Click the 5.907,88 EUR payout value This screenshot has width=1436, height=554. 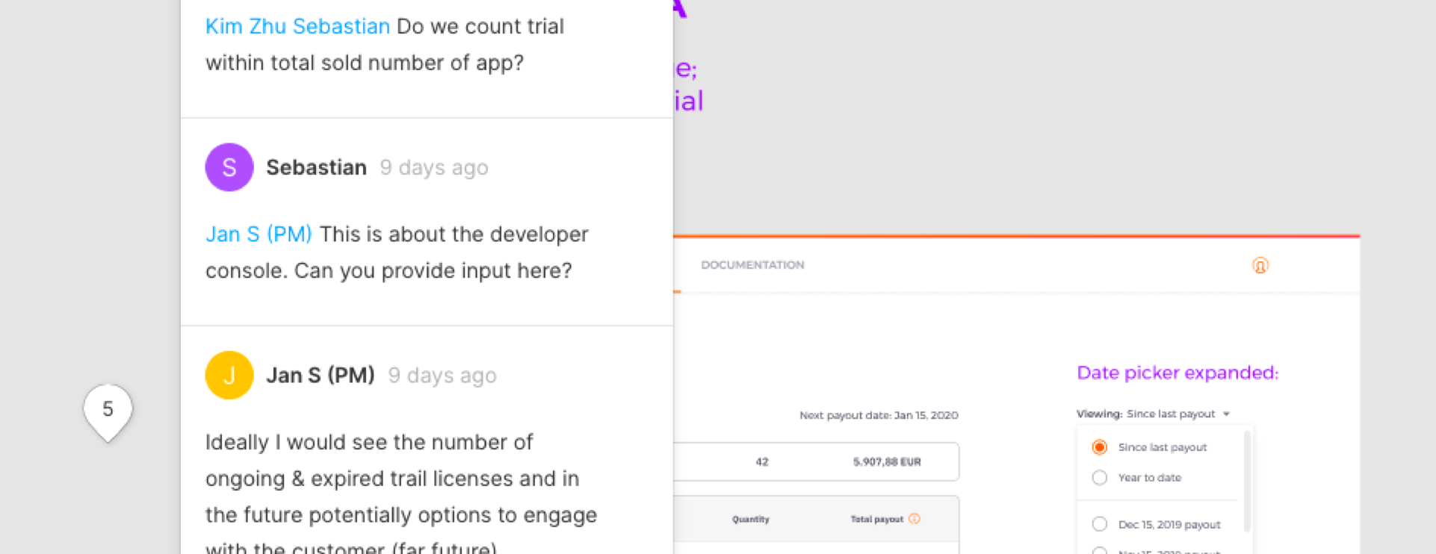point(887,462)
